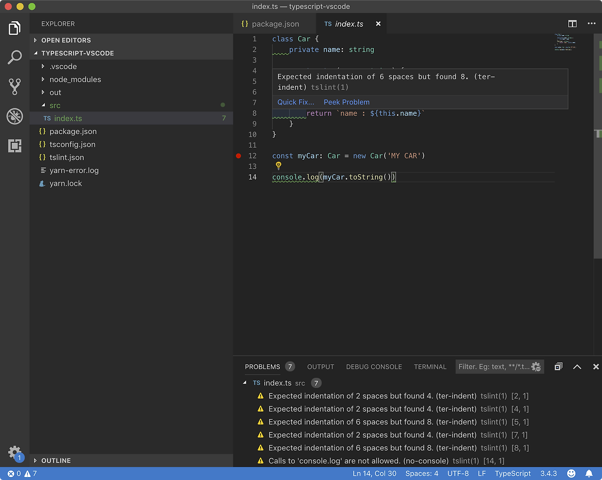
Task: Click LF end-of-line selector
Action: pos(482,473)
